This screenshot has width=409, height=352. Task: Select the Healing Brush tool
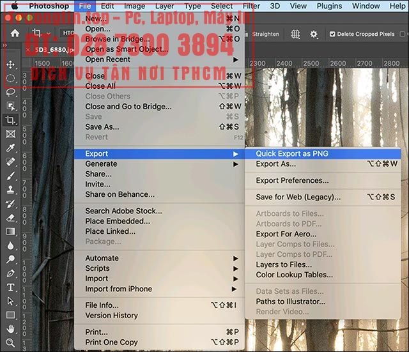pyautogui.click(x=10, y=162)
